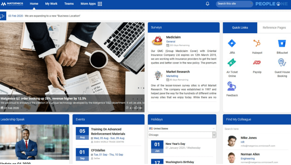Click the Leadership Speak photo thumbnail
This screenshot has height=165, width=291.
(35, 142)
